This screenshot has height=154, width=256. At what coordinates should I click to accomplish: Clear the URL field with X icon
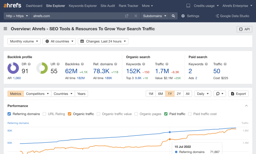tap(136, 16)
